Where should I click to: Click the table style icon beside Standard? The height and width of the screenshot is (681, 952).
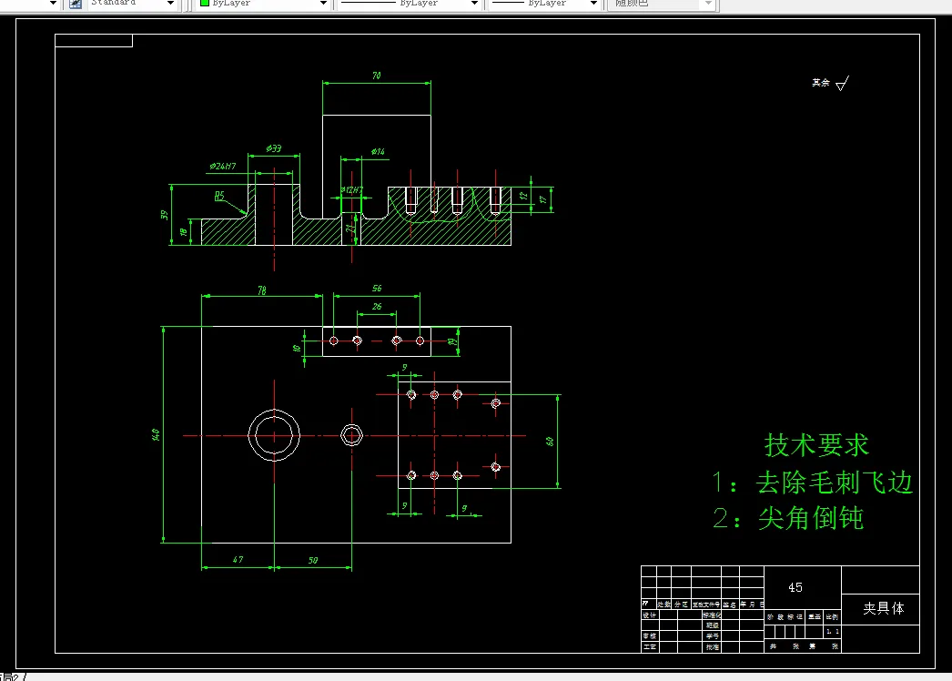click(76, 3)
